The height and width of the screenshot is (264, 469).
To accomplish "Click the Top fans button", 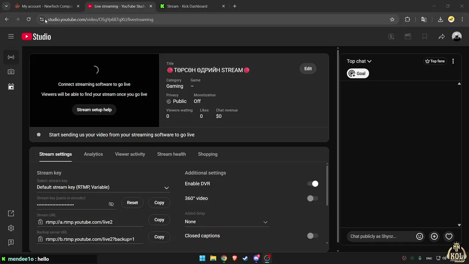I will pyautogui.click(x=435, y=61).
